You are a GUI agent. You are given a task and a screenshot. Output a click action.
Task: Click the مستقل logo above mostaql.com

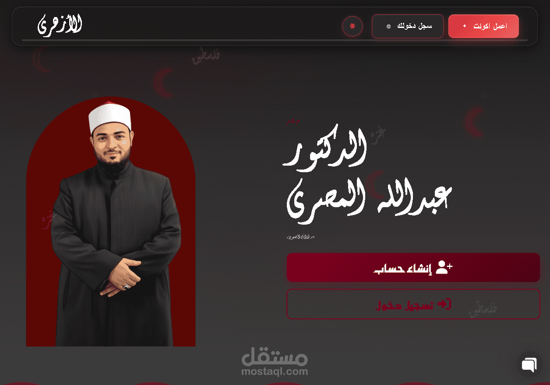pyautogui.click(x=275, y=357)
